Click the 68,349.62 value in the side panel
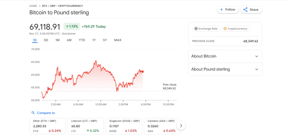The height and width of the screenshot is (138, 287). click(251, 41)
